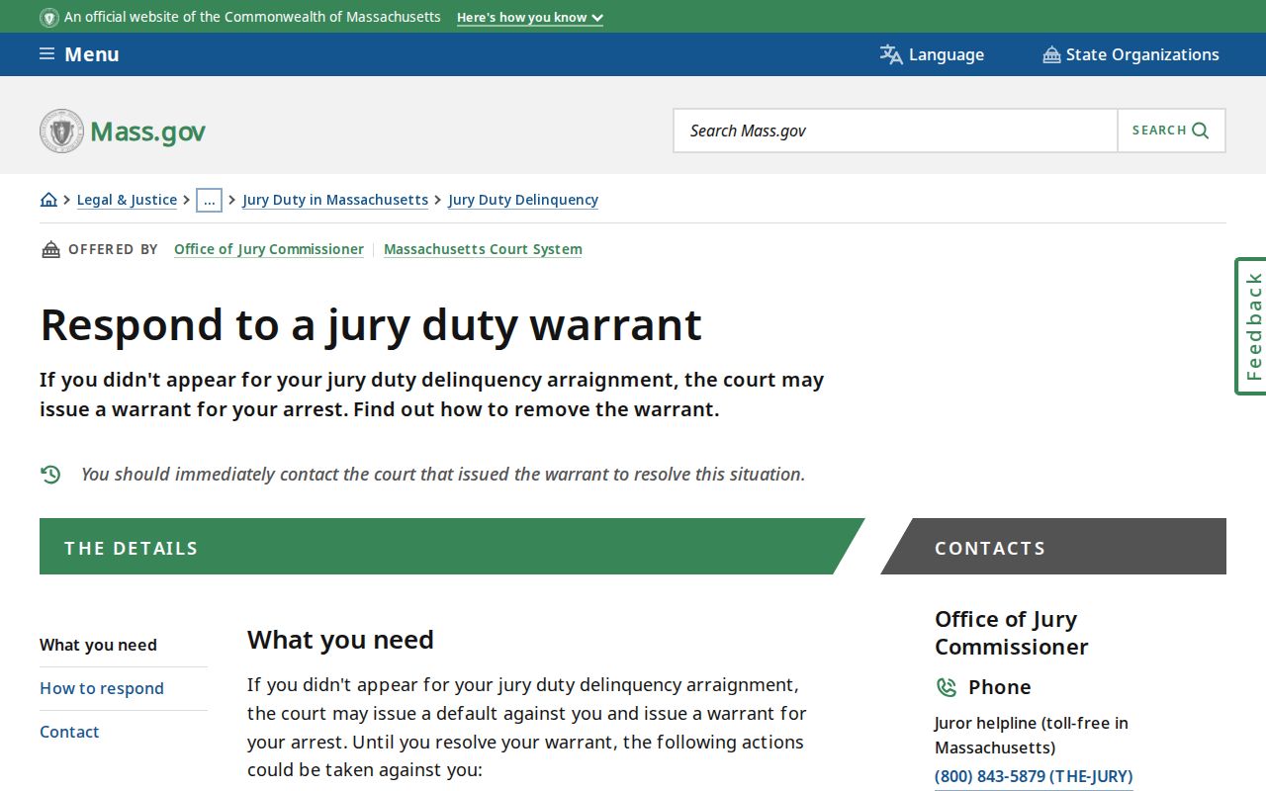Expand the collapsed breadcrumb ellipsis
This screenshot has height=791, width=1266.
point(209,200)
